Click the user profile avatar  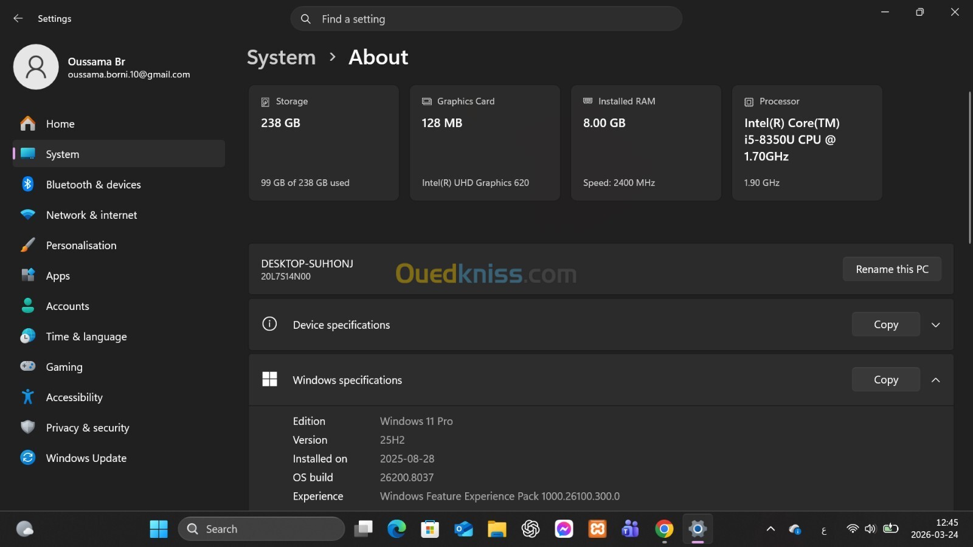pos(36,67)
